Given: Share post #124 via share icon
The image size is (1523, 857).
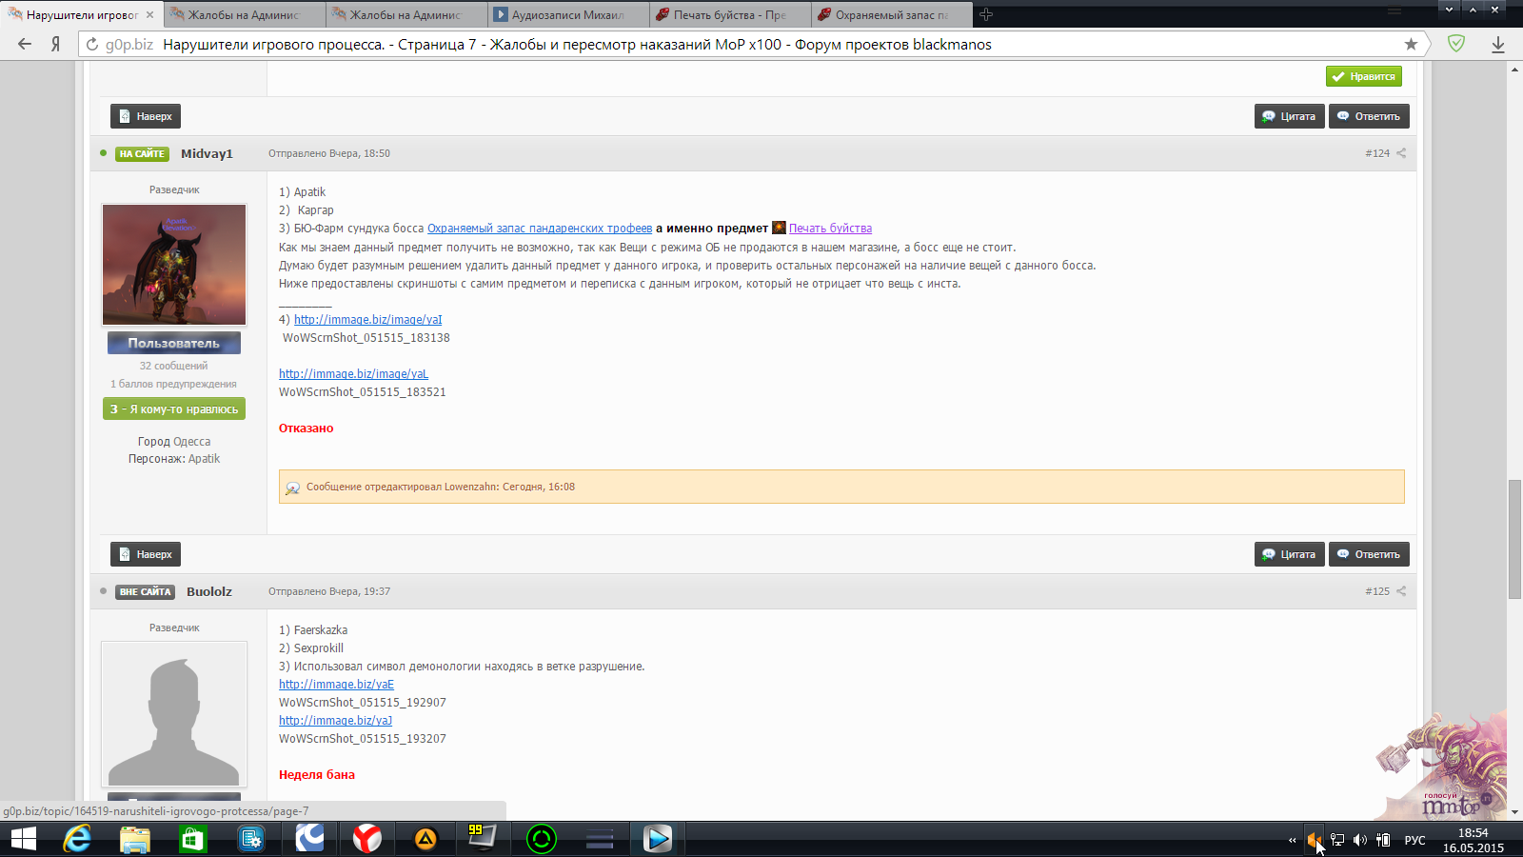Looking at the screenshot, I should click(1401, 153).
